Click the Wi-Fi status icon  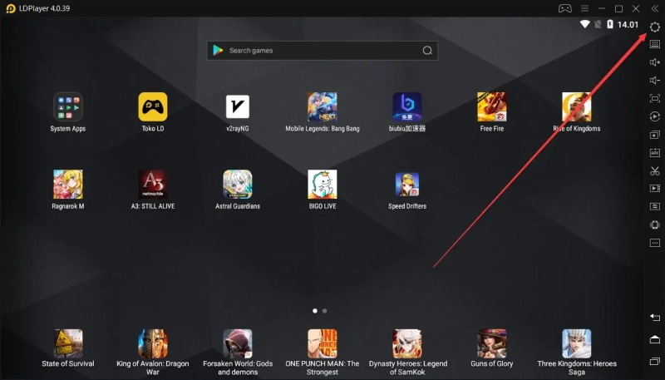(x=585, y=24)
